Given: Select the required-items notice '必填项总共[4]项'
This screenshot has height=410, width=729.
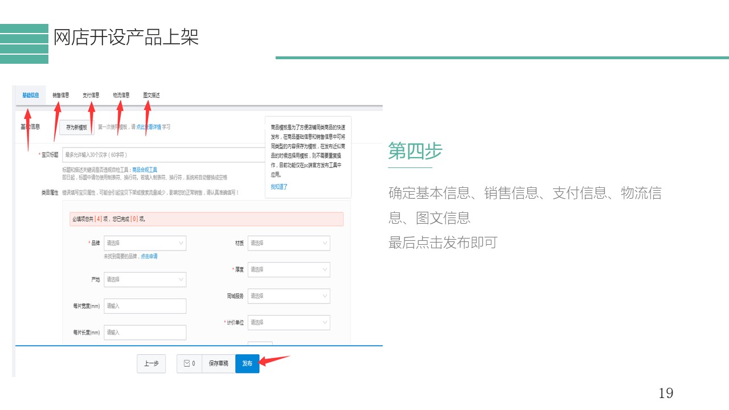Looking at the screenshot, I should [x=206, y=219].
